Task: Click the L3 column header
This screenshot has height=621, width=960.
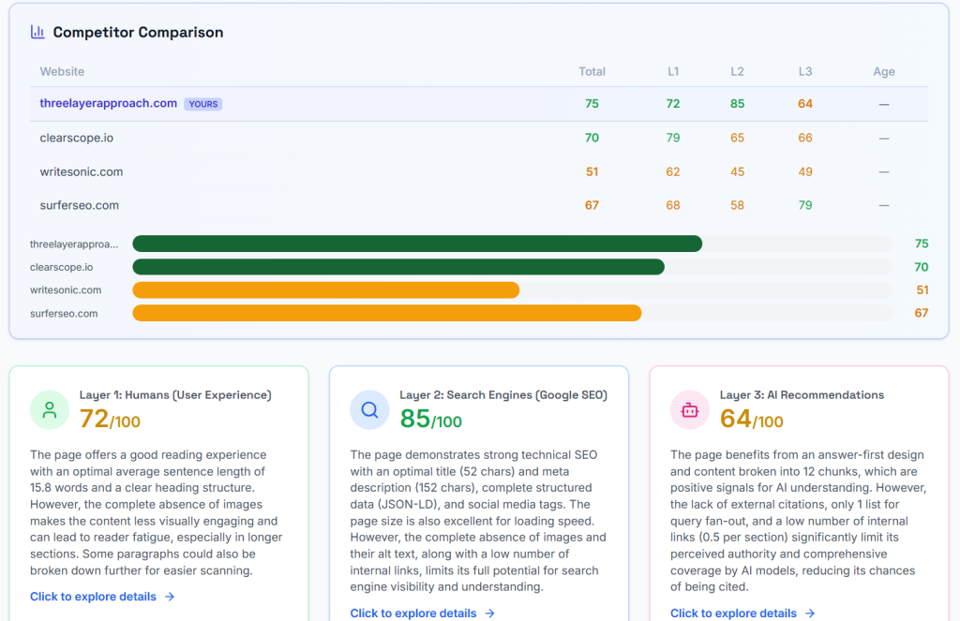Action: coord(805,71)
